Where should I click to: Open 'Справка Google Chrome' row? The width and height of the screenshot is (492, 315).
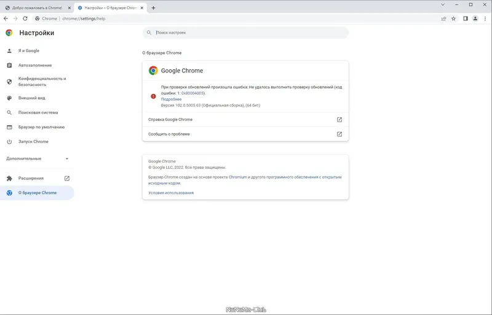point(245,119)
